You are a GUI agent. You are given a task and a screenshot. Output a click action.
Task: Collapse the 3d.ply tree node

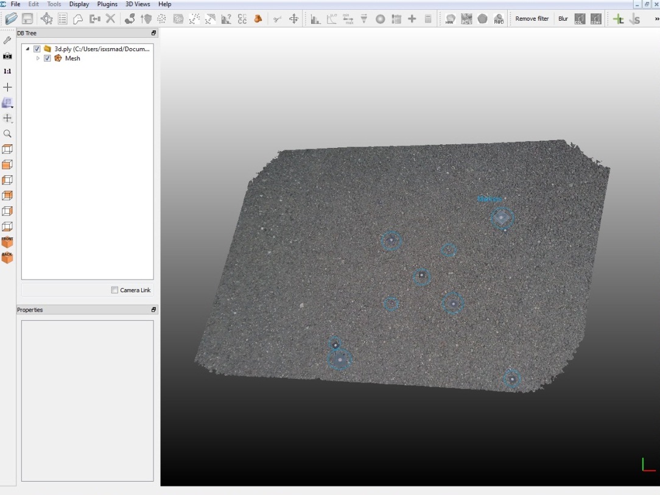(27, 49)
